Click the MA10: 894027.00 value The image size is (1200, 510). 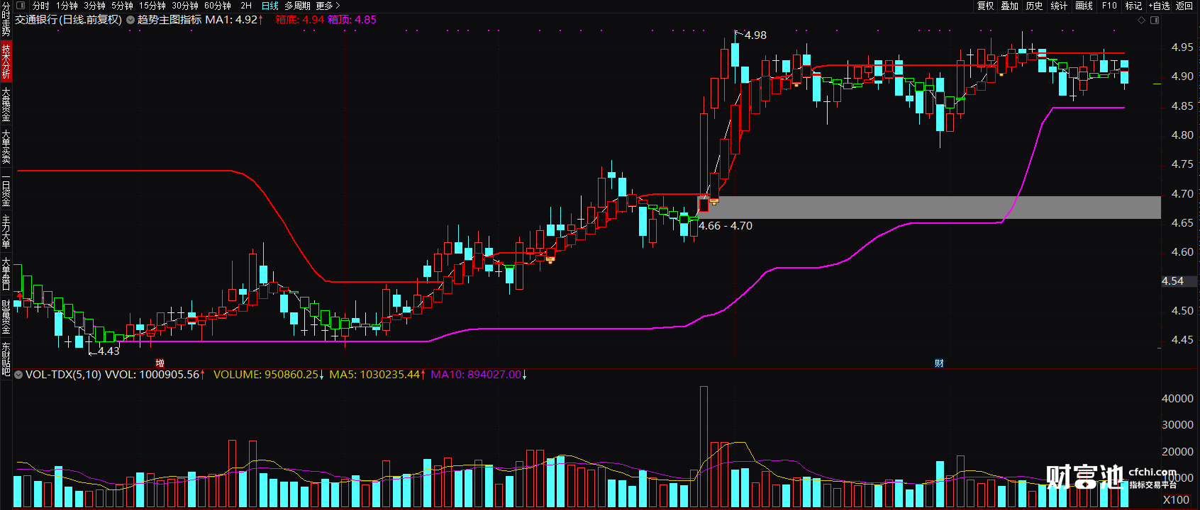pos(479,375)
